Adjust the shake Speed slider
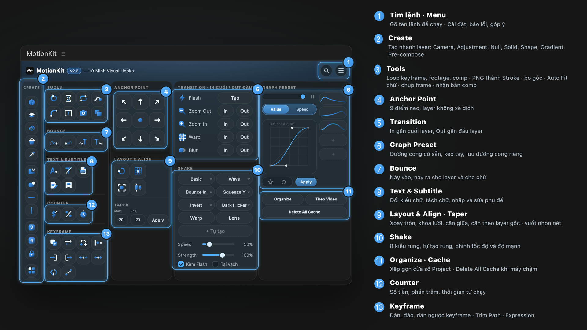 [218, 244]
